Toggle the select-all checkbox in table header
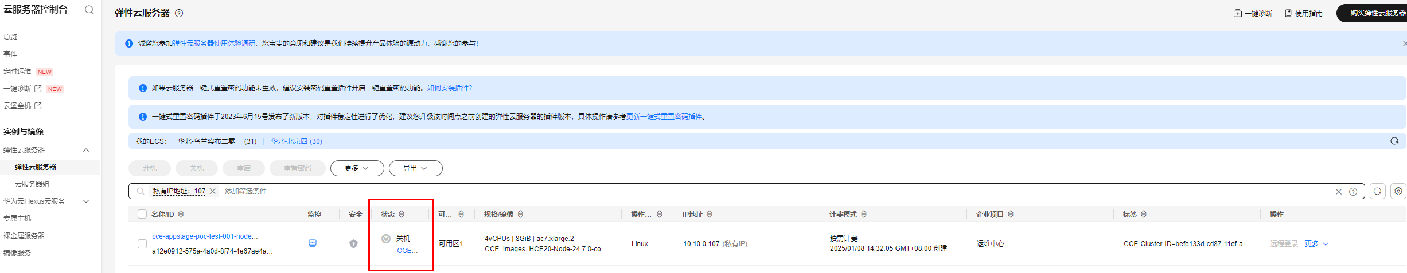1407x273 pixels. (x=142, y=214)
